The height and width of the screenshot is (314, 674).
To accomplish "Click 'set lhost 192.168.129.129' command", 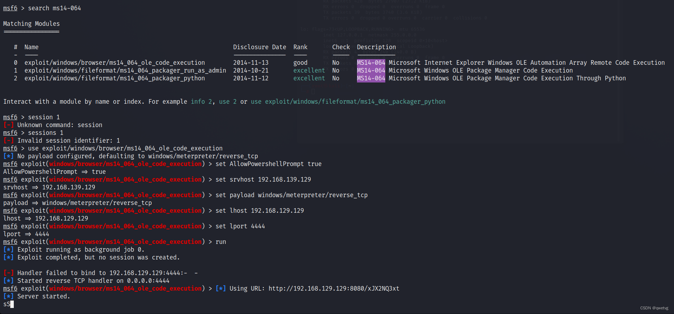I will tap(260, 211).
